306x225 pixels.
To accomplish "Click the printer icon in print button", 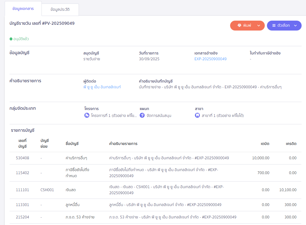I will pyautogui.click(x=239, y=26).
